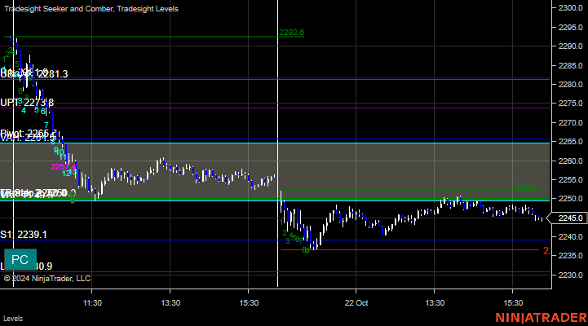588x326 pixels.
Task: Click the 2265.0 price axis label
Action: pos(570,142)
